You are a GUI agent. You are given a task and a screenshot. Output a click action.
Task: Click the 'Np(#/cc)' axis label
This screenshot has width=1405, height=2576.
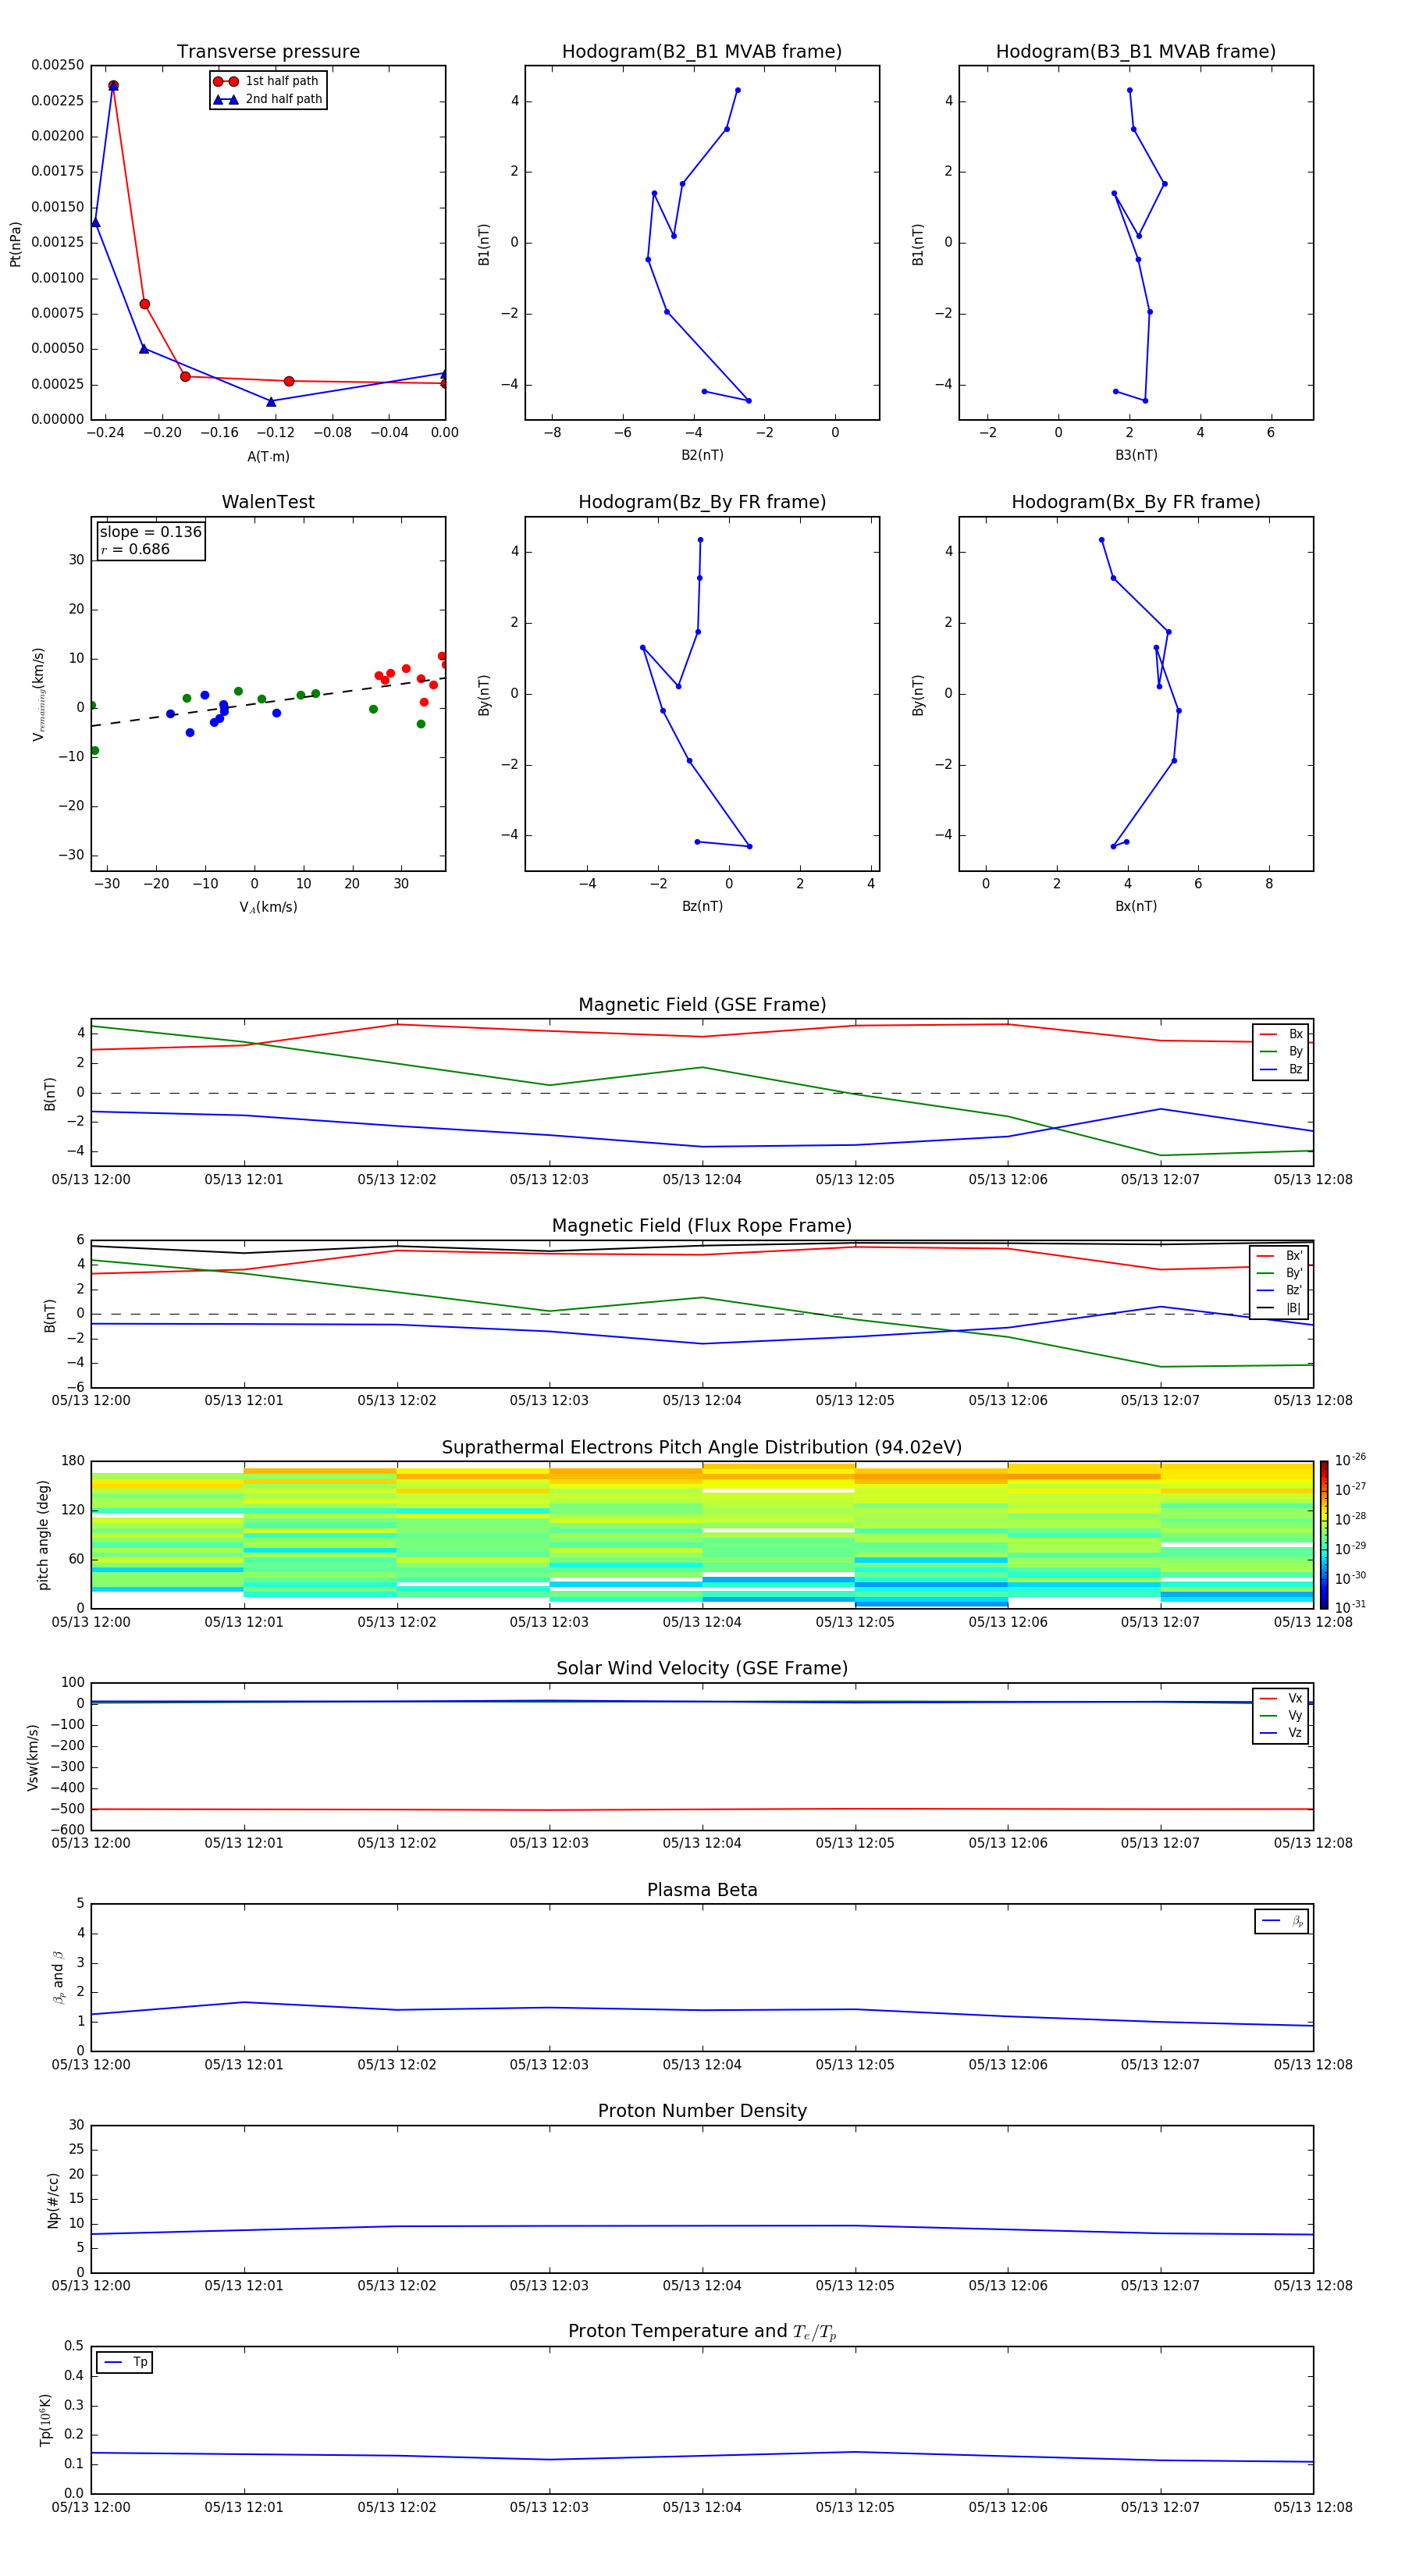coord(53,2199)
